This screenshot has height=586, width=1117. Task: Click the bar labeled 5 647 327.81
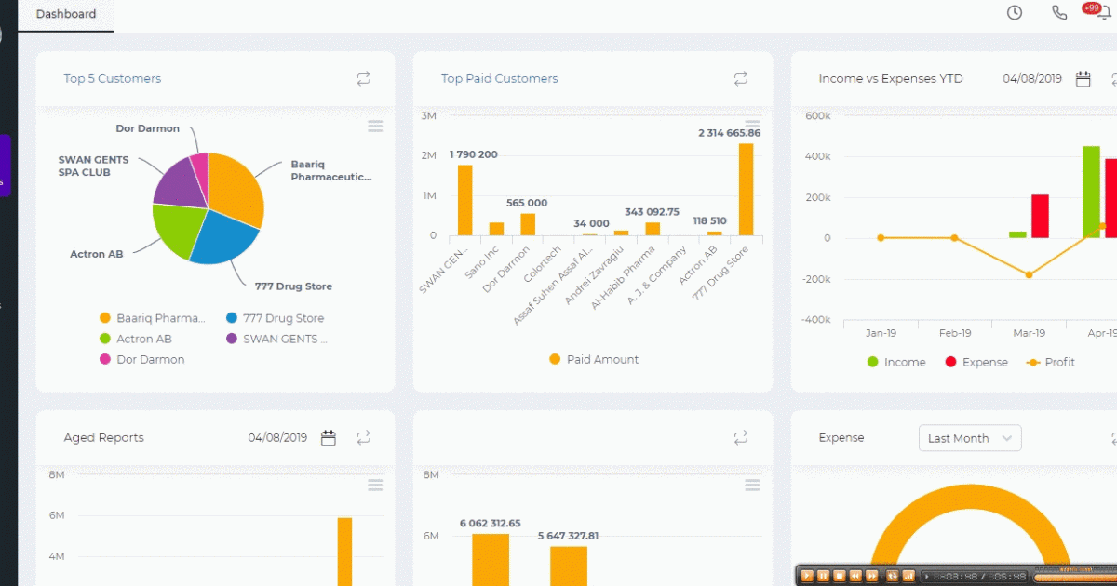coord(568,566)
